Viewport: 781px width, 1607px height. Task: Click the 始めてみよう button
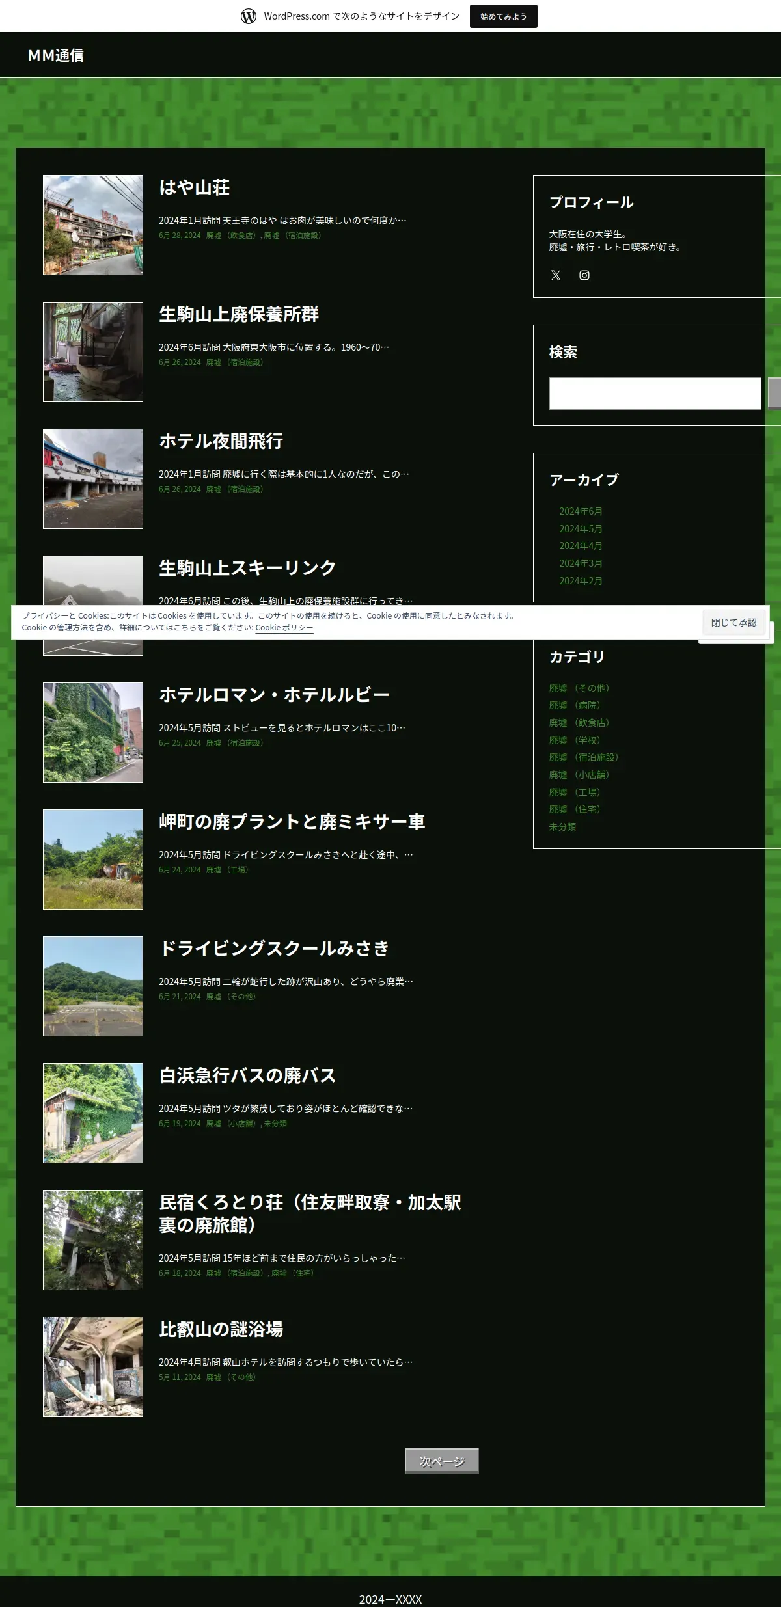click(504, 16)
